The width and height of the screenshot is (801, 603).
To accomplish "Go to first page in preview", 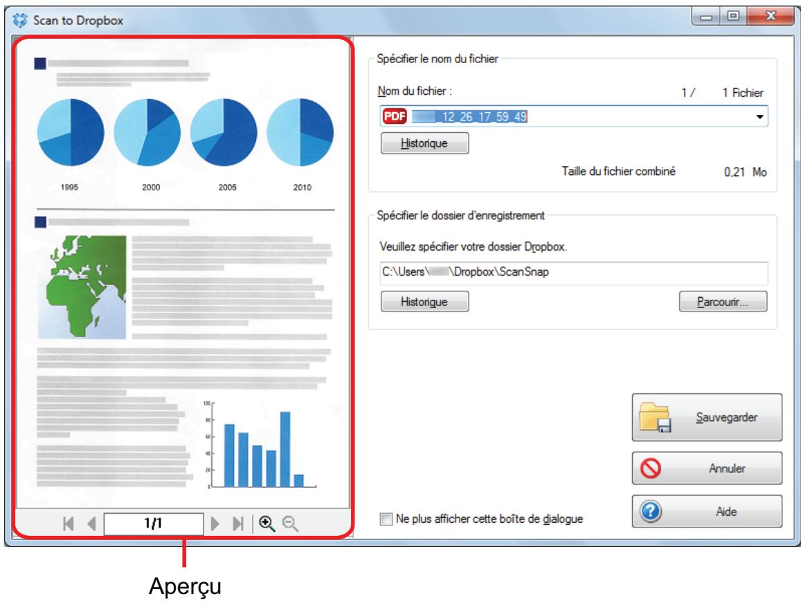I will 69,523.
